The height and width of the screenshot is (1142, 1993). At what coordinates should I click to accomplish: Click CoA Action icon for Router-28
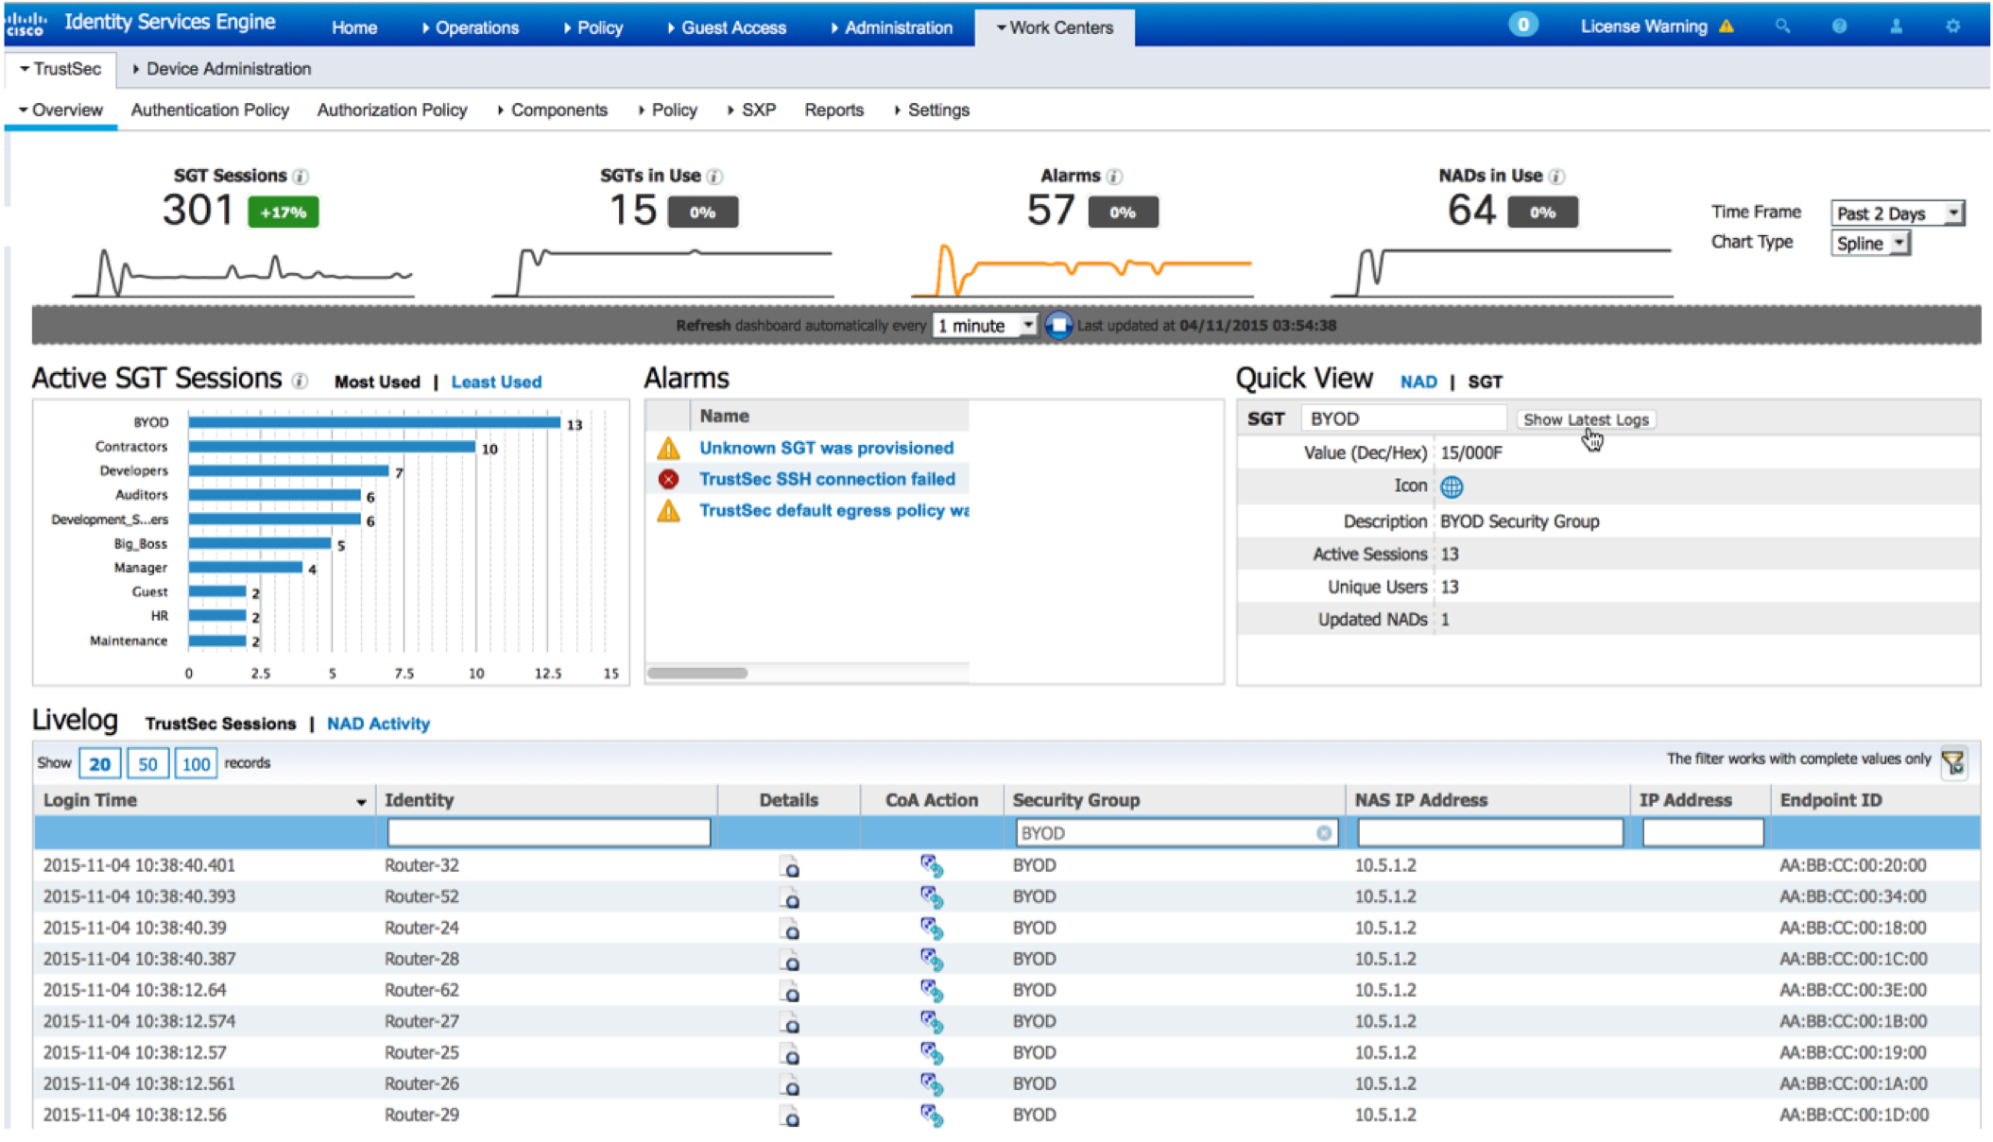coord(932,960)
